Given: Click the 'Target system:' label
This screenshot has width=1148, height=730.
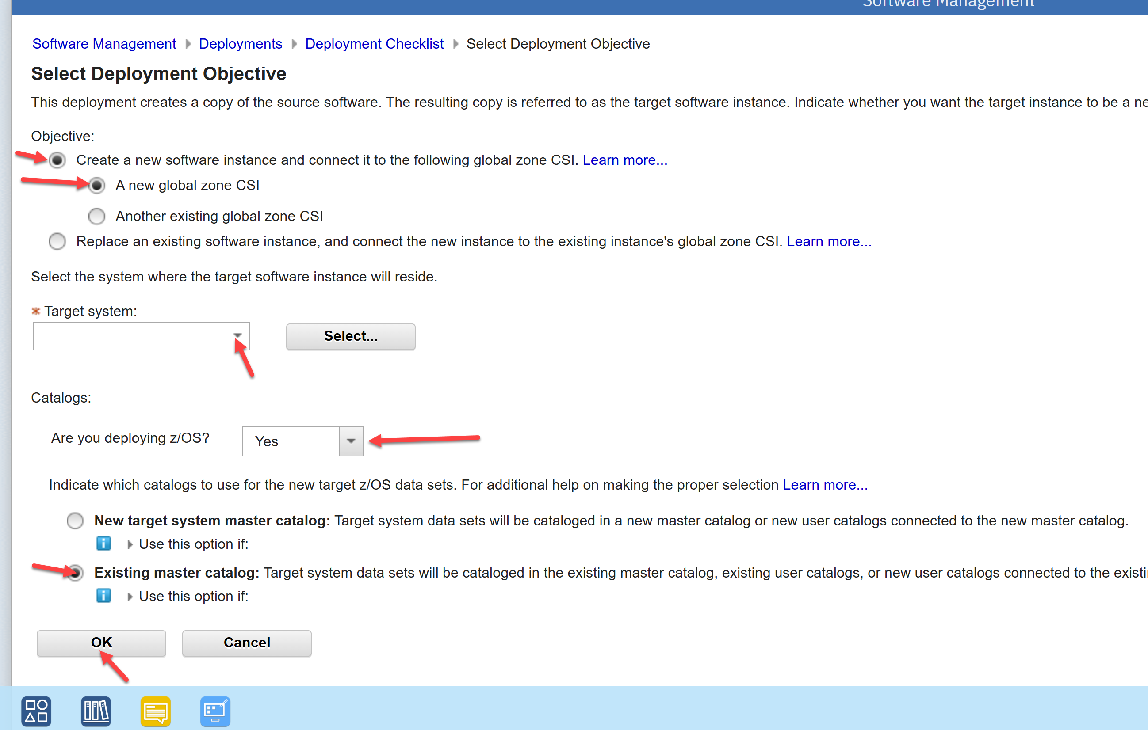Looking at the screenshot, I should tap(91, 311).
